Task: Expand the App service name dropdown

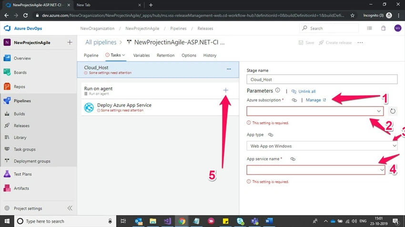Action: [315, 170]
